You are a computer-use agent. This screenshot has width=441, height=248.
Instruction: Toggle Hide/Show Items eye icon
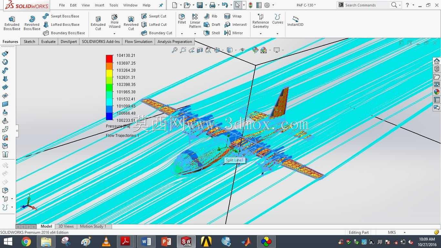[x=242, y=50]
